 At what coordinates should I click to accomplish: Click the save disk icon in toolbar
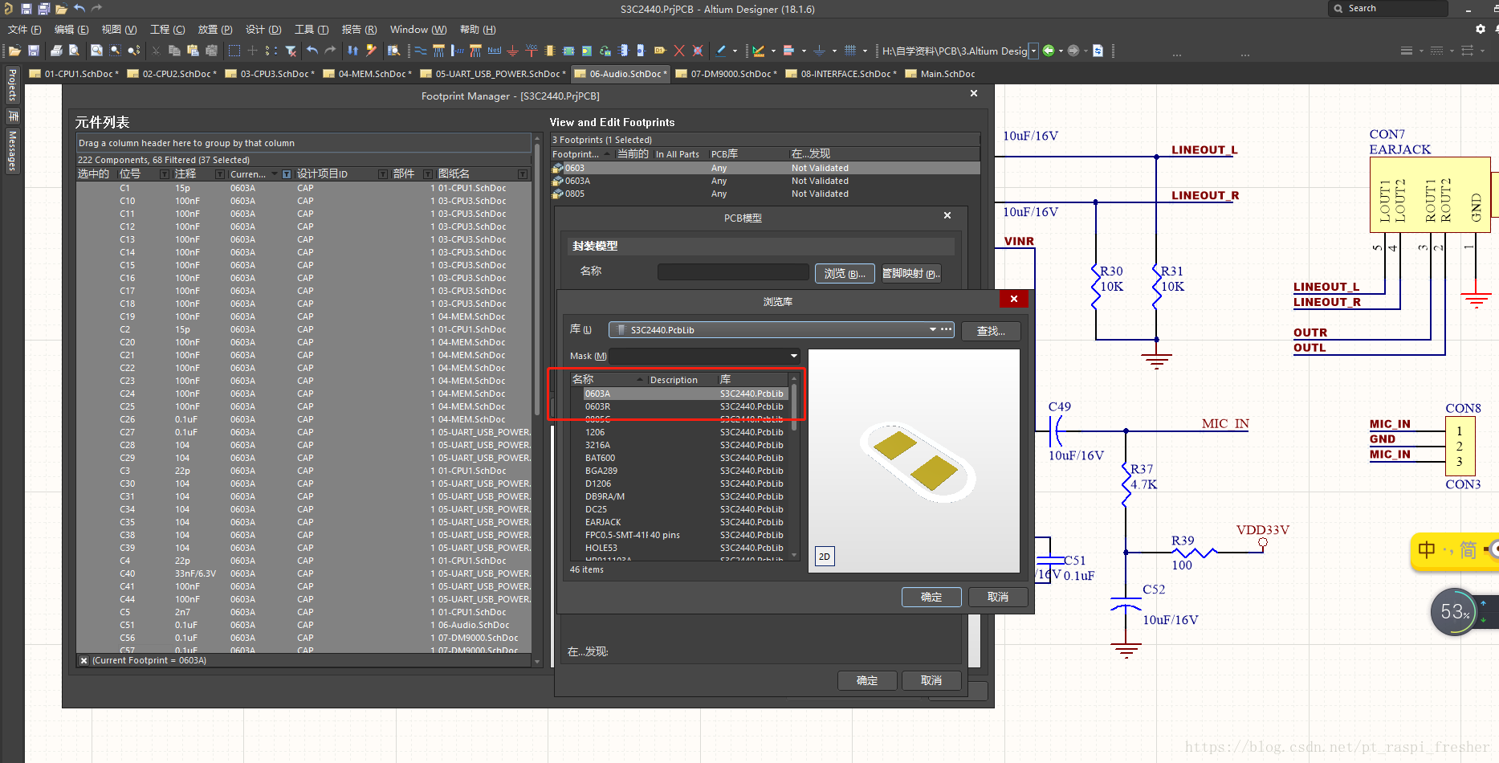click(34, 51)
